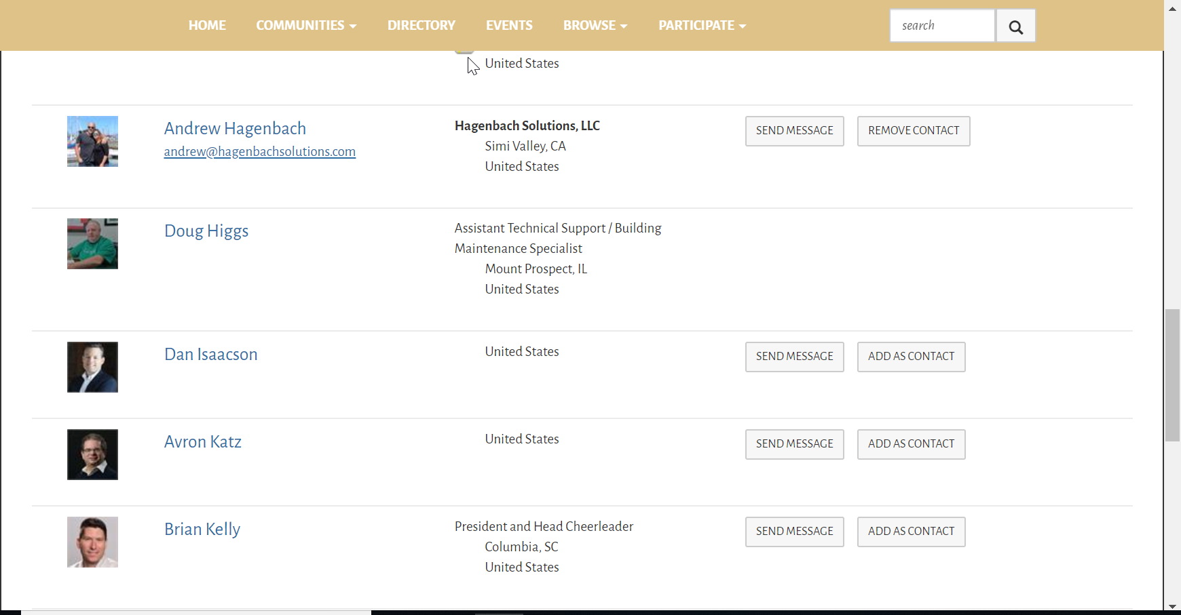Expand the BROWSE dropdown menu

coord(595,26)
